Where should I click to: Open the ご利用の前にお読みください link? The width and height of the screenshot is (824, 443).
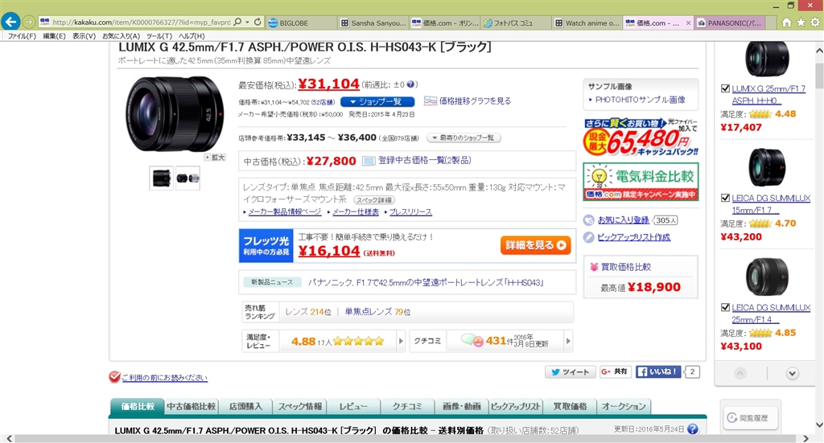click(x=164, y=377)
